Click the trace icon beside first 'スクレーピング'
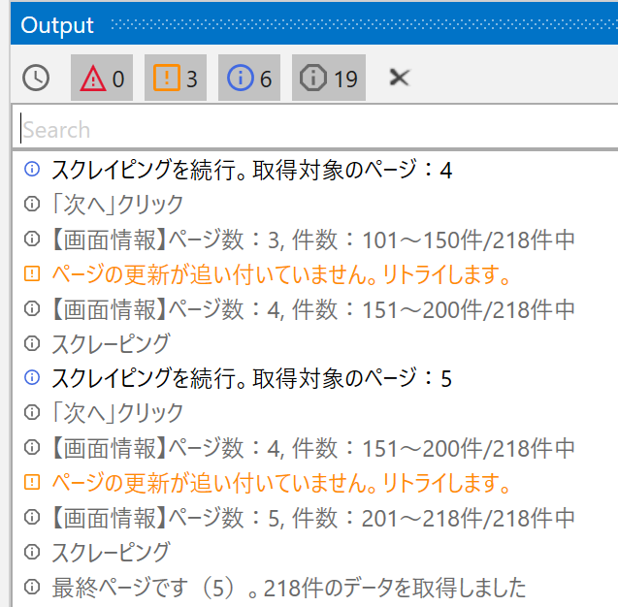Viewport: 618px width, 607px height. pos(32,343)
